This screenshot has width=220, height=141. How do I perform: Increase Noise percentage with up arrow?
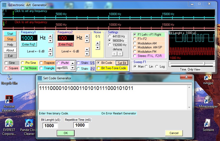[98, 43]
